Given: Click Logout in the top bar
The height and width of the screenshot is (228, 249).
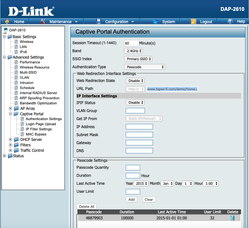Looking at the screenshot, I should (x=206, y=21).
